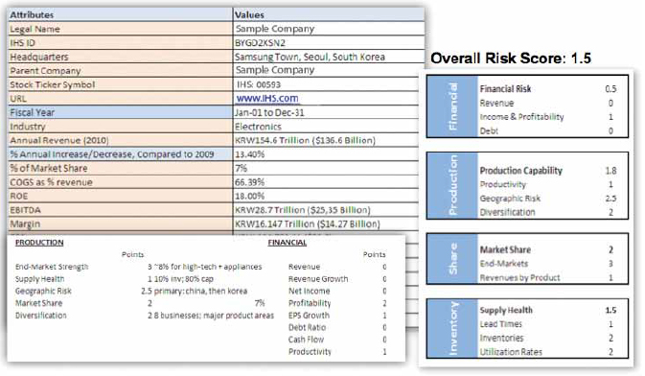Click the blue Inventory category block
This screenshot has width=645, height=376.
pos(452,328)
